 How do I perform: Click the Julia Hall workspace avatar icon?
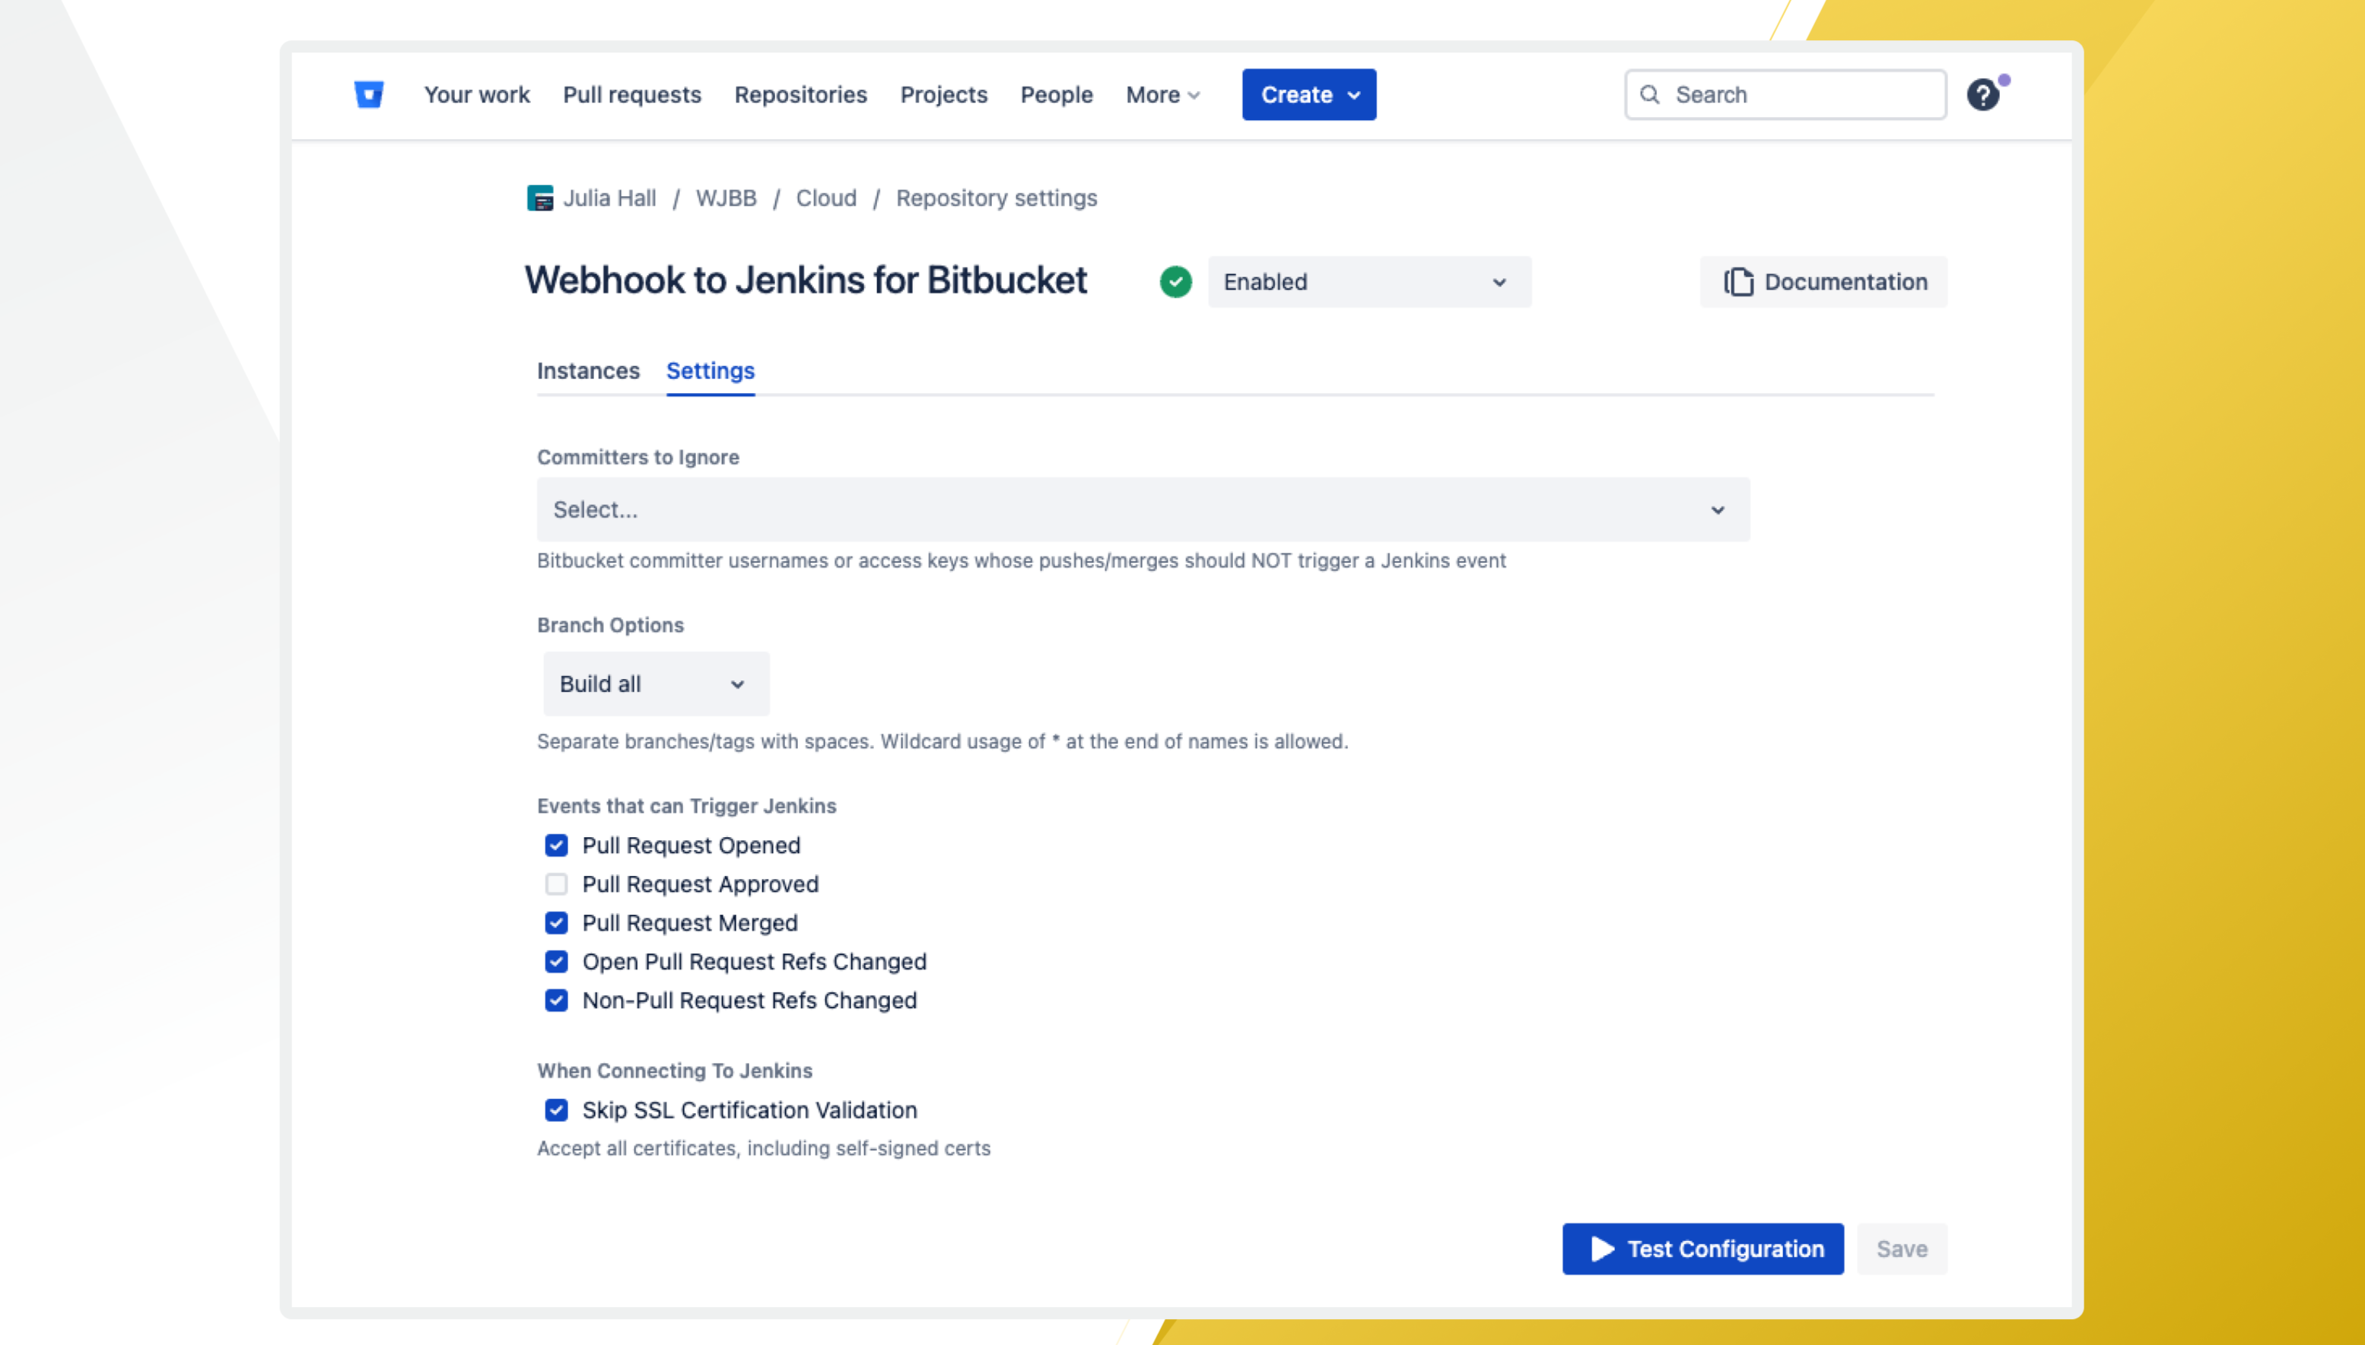(x=540, y=198)
